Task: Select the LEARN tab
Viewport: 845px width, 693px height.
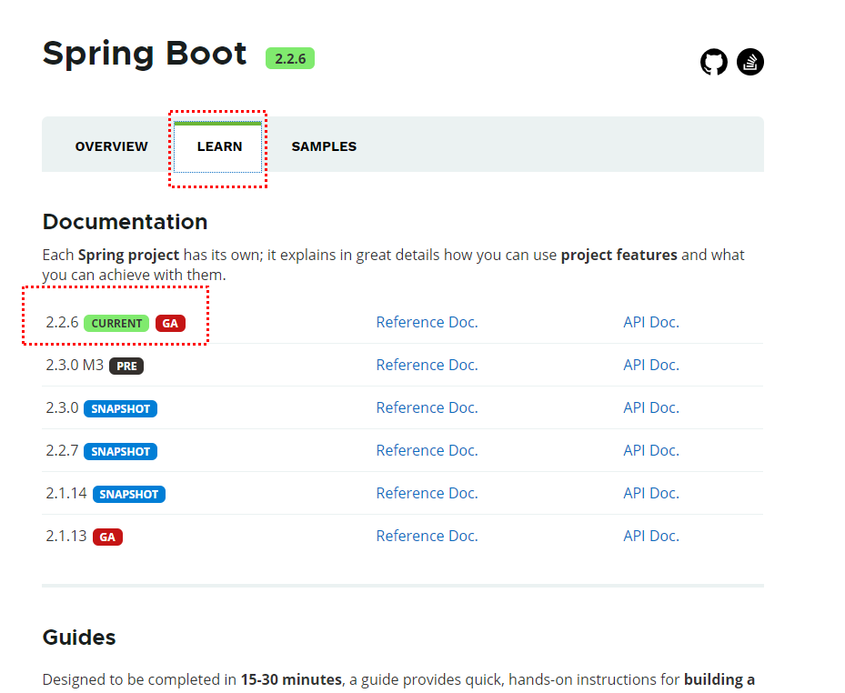Action: coord(219,146)
